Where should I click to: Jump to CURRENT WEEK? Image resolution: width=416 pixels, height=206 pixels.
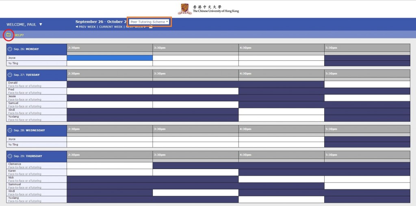(x=110, y=27)
